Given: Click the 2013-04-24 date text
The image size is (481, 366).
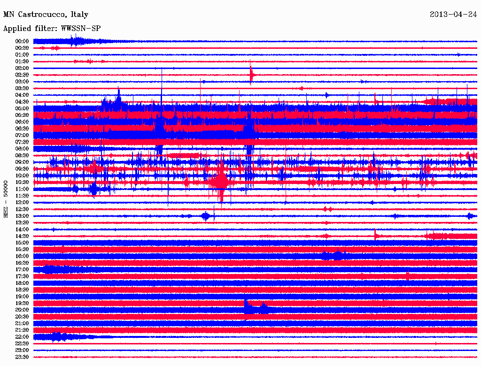Looking at the screenshot, I should click(x=453, y=14).
